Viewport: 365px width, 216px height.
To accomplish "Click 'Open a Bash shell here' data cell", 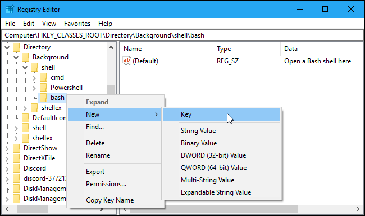I will click(x=317, y=61).
